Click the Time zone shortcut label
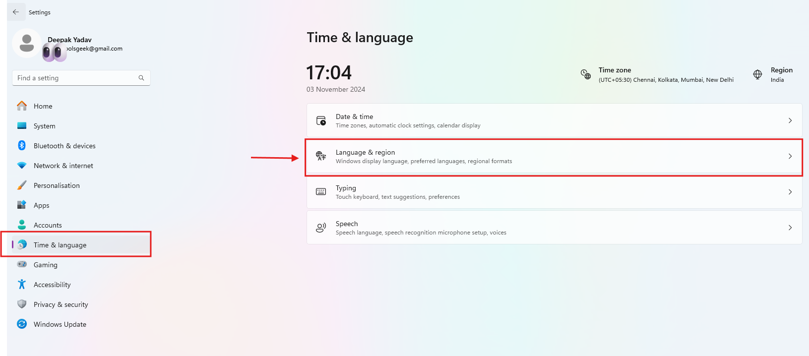The width and height of the screenshot is (809, 356). pyautogui.click(x=615, y=70)
